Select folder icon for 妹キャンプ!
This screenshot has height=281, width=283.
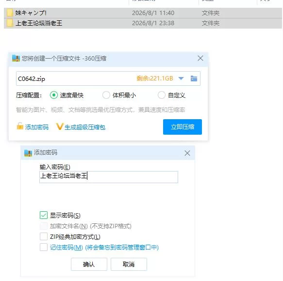pos(10,13)
